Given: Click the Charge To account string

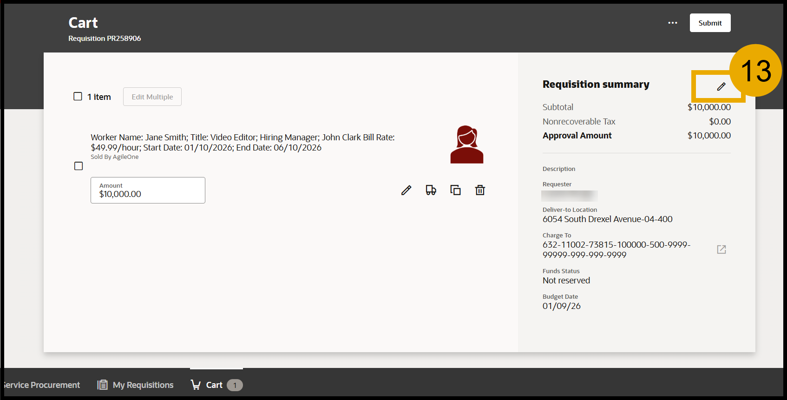Looking at the screenshot, I should tap(616, 249).
